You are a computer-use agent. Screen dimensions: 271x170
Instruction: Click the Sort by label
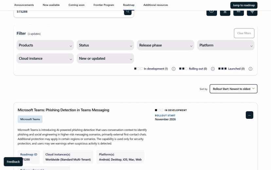(204, 89)
